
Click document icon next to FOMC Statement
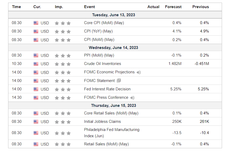tap(119, 80)
